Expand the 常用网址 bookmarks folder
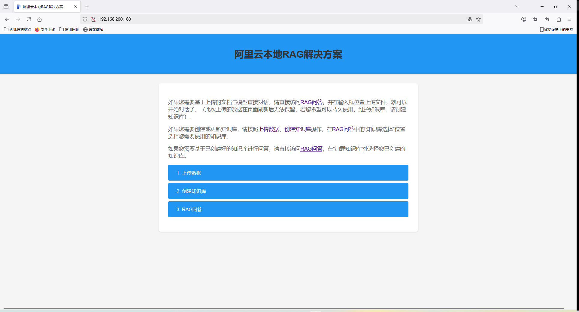 coord(69,29)
